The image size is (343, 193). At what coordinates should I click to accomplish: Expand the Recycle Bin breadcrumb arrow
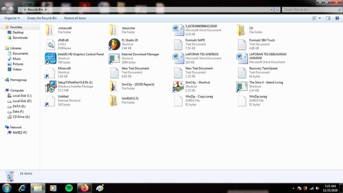46,10
